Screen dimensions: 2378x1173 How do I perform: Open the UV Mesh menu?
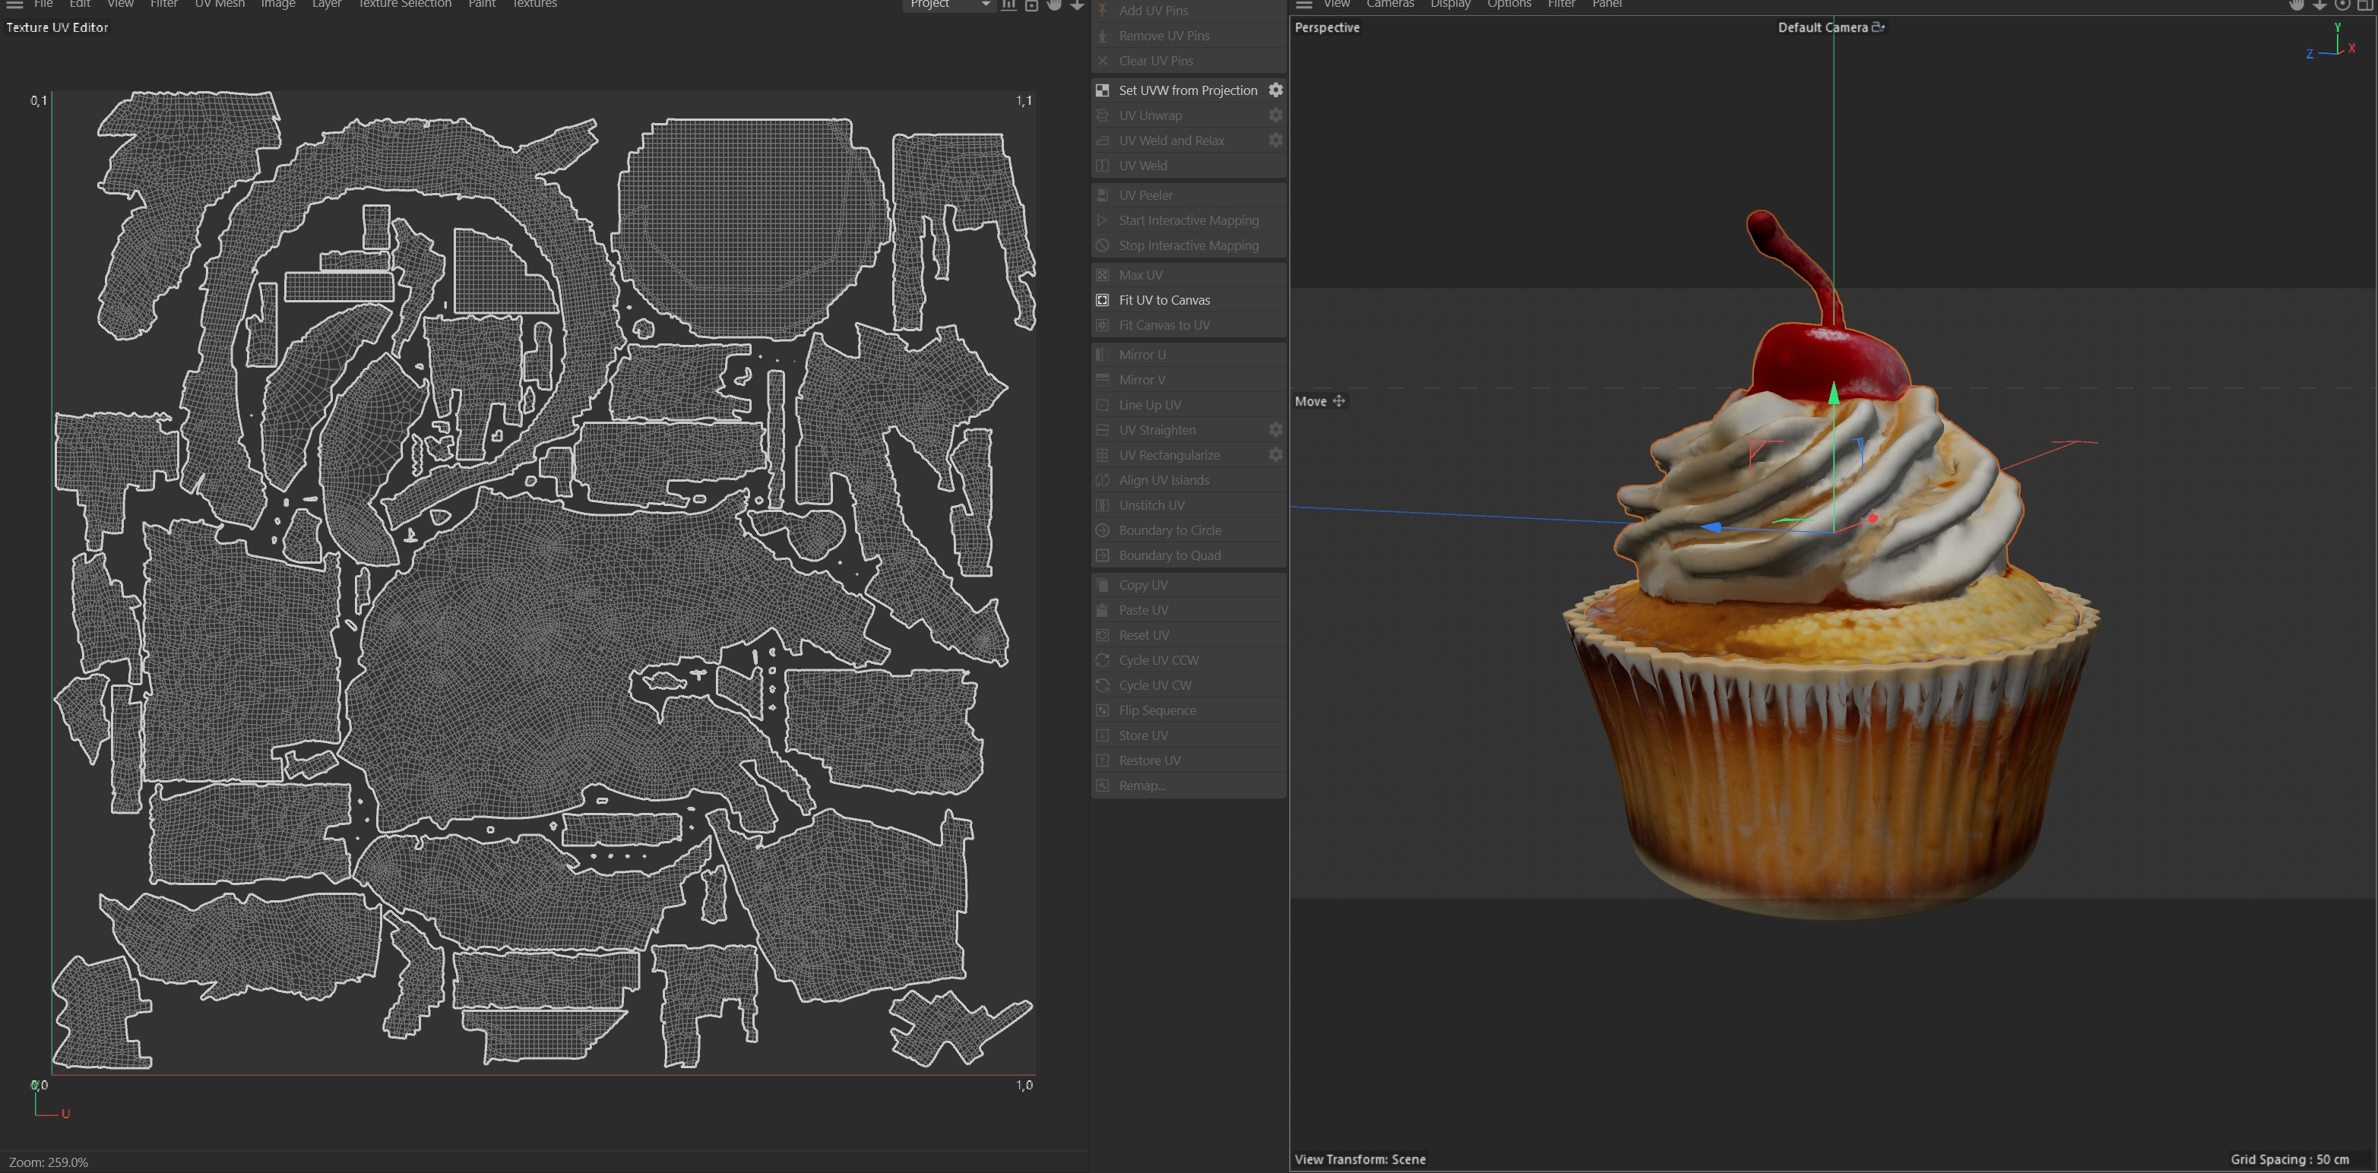[x=220, y=5]
